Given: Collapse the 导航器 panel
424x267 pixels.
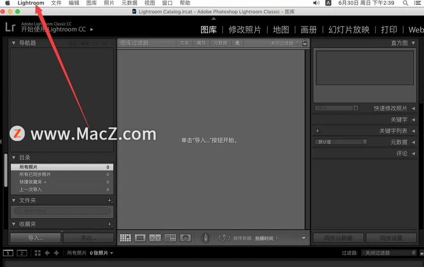Looking at the screenshot, I should pos(13,43).
